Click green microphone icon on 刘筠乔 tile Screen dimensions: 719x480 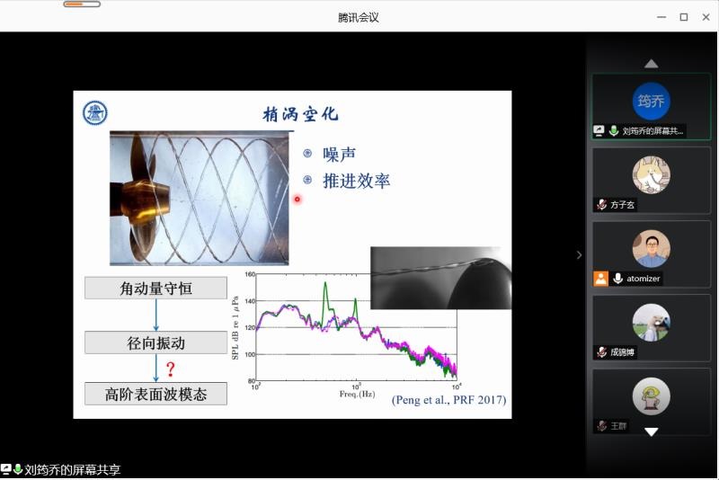614,131
